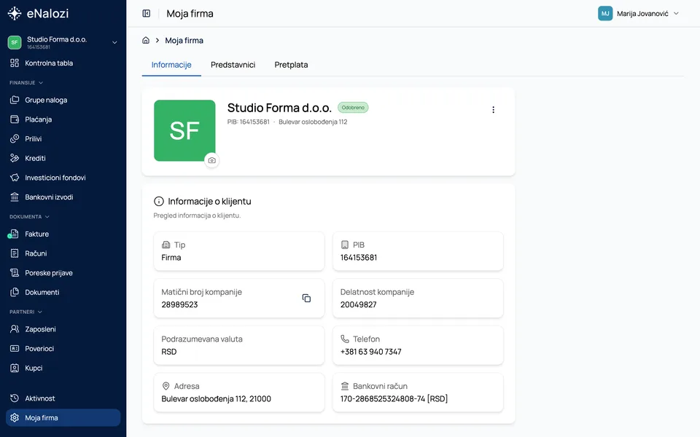Click the RSD default currency value

168,352
